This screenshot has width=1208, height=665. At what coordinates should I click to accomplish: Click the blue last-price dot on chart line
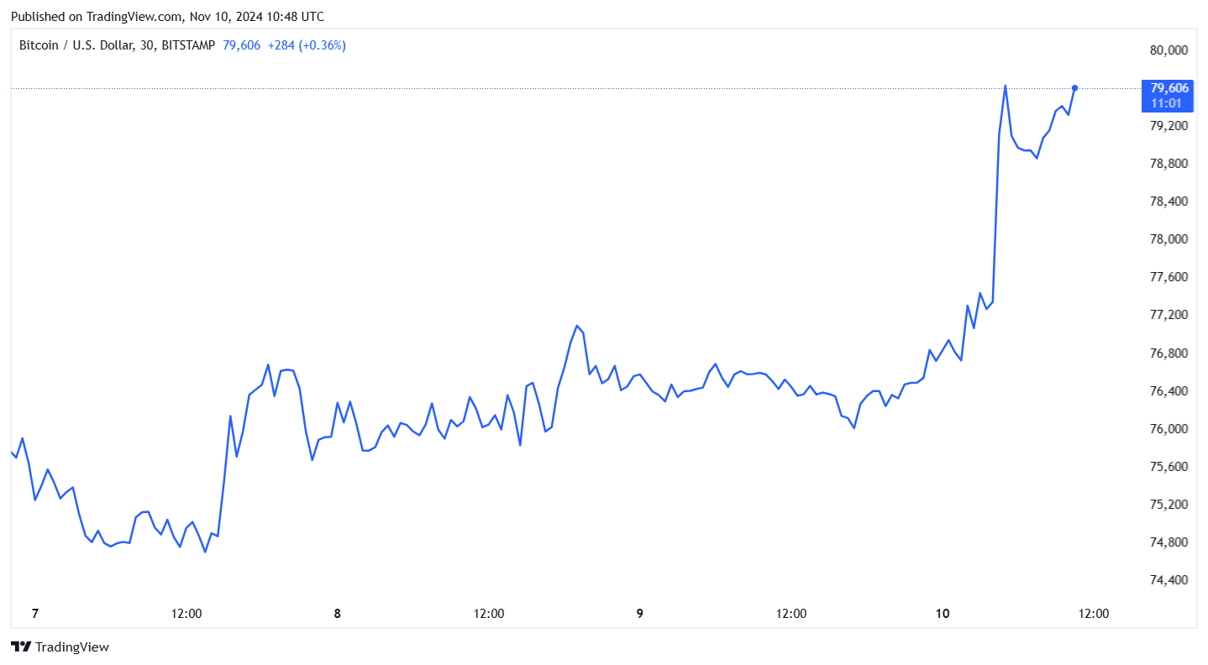point(1074,88)
